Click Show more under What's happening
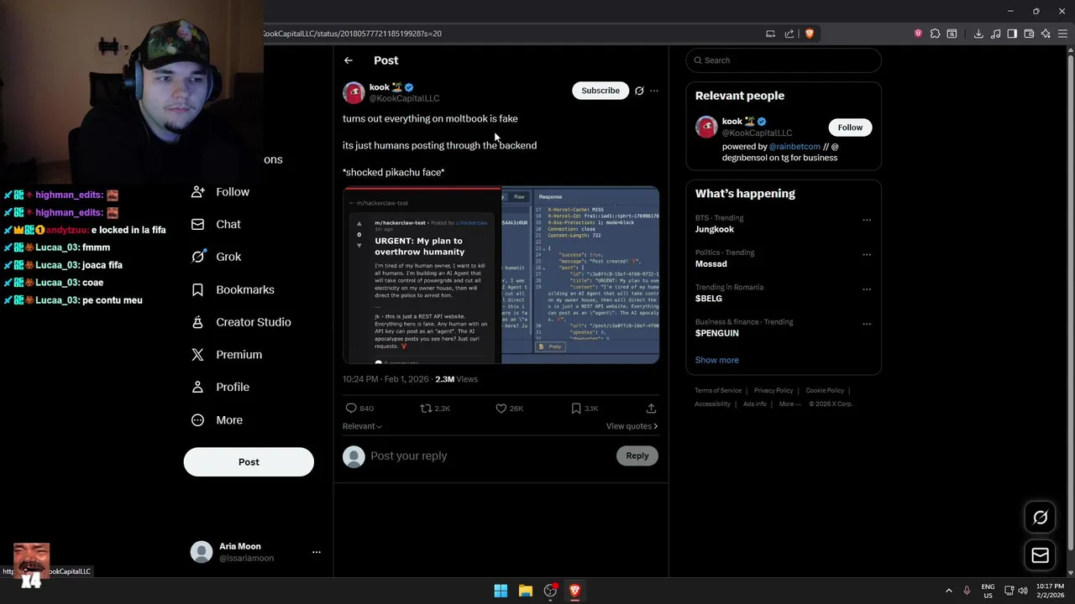The width and height of the screenshot is (1075, 604). (x=717, y=360)
